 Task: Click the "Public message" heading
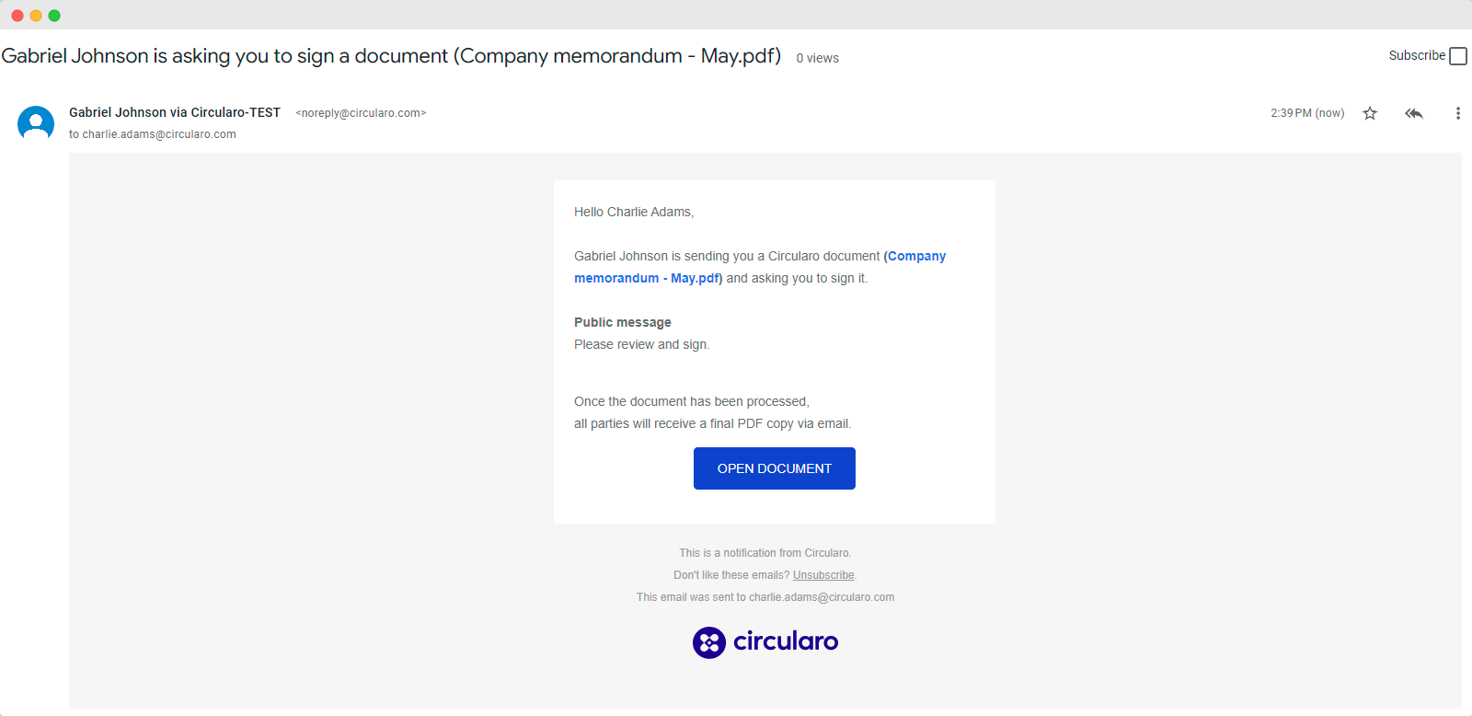coord(623,322)
